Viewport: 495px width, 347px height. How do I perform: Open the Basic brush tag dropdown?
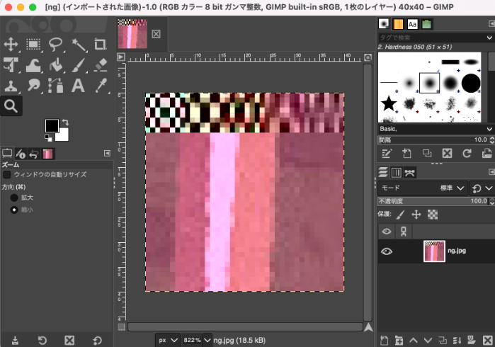tap(436, 129)
